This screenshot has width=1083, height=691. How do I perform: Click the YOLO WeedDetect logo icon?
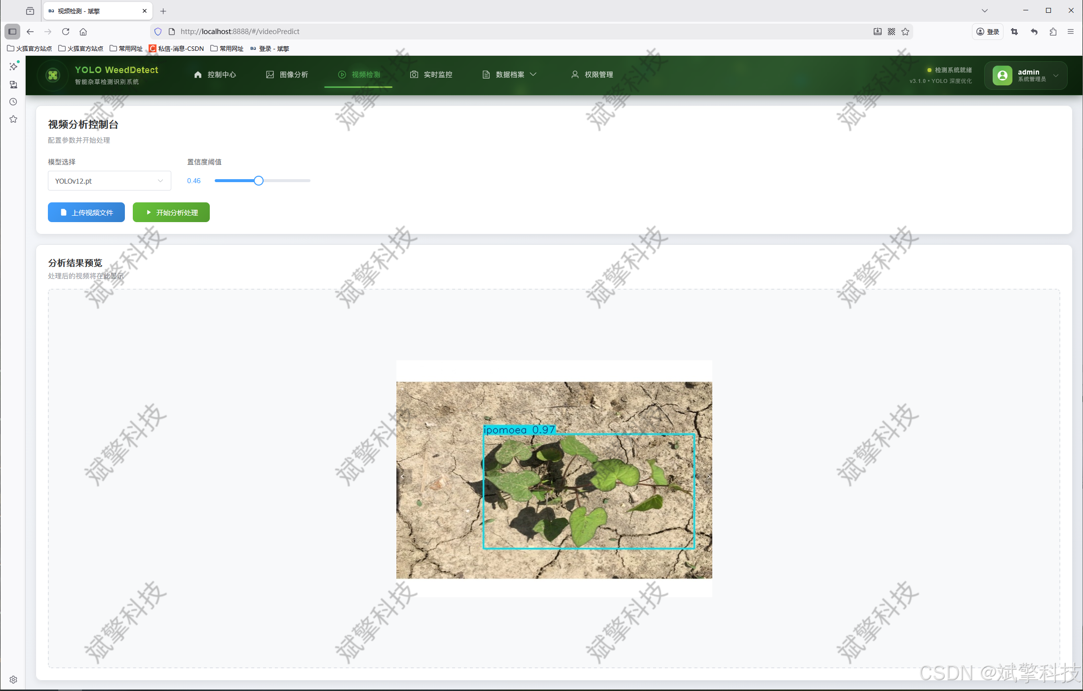point(53,75)
